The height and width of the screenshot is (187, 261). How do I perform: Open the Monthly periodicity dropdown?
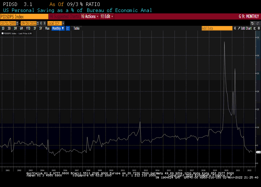click(58, 28)
